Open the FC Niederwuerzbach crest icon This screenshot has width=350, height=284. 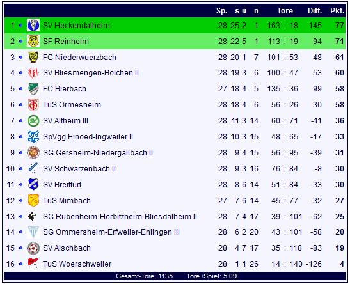[33, 58]
